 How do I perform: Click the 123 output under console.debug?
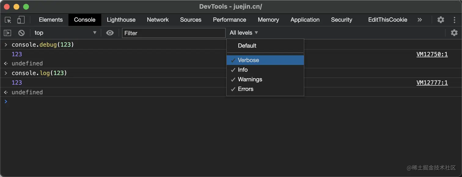(x=17, y=54)
